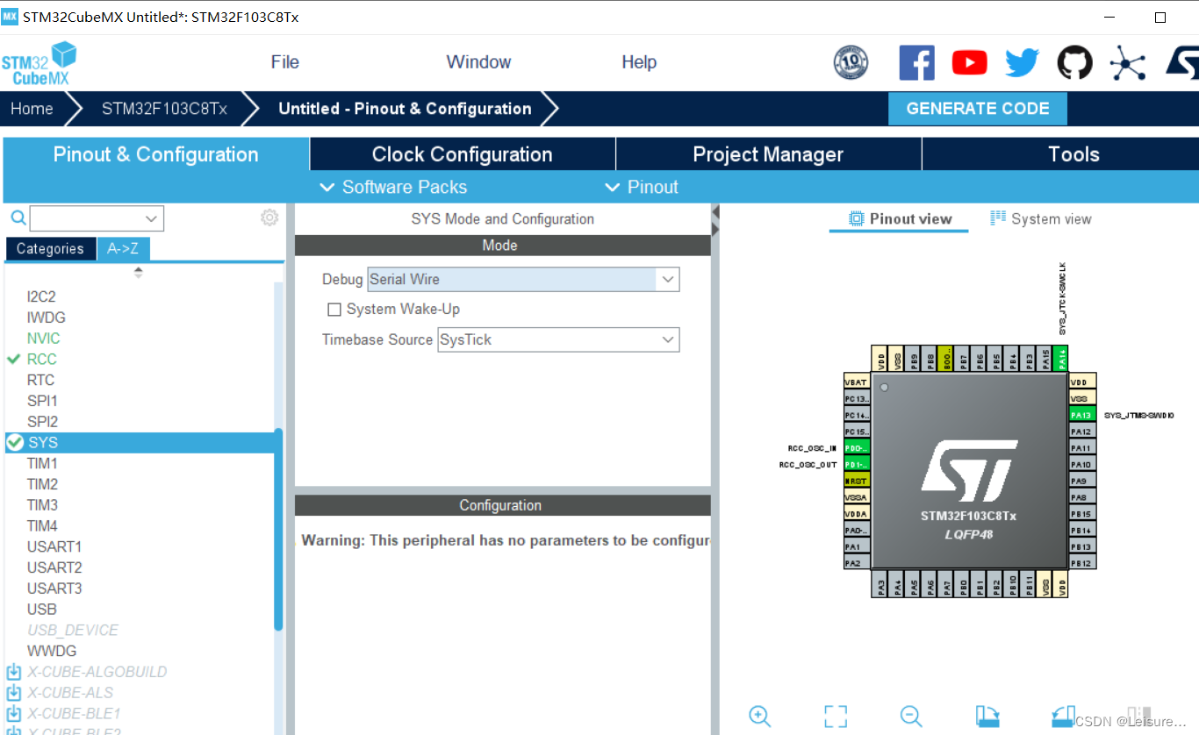Select the green PA13 pin on chip
1199x735 pixels.
pos(1082,415)
